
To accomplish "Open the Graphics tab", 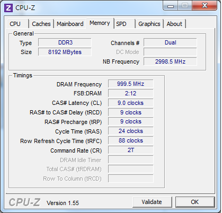I will 149,24.
